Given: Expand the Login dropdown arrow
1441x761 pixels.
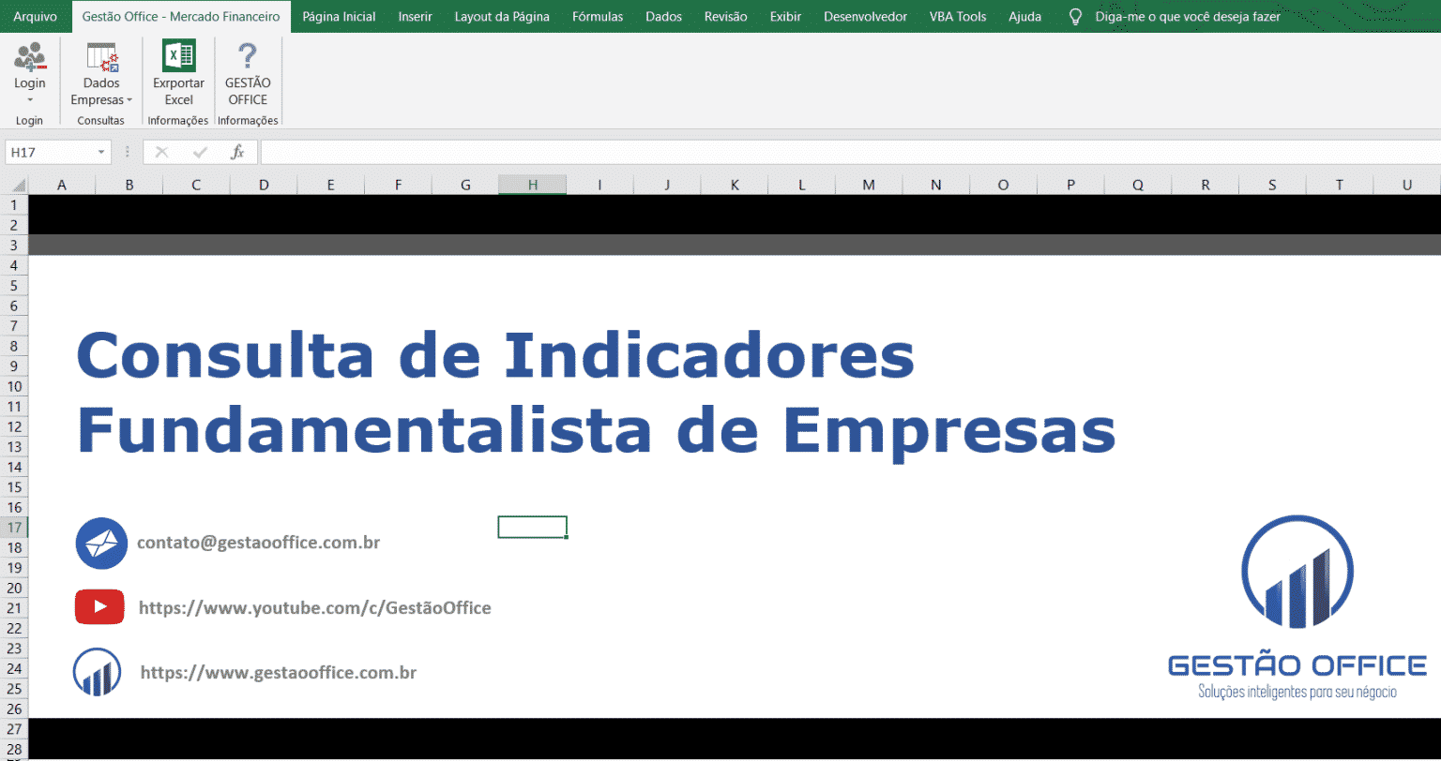Looking at the screenshot, I should (30, 99).
